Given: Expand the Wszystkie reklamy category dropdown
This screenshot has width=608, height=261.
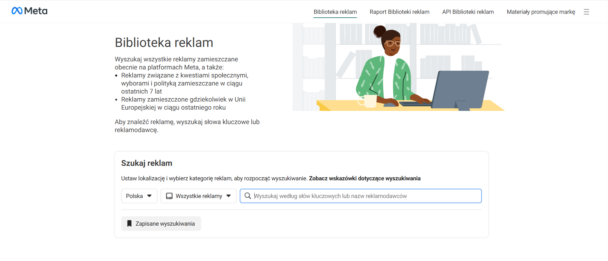Looking at the screenshot, I should tap(198, 196).
